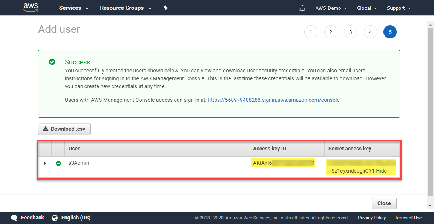The width and height of the screenshot is (434, 224).
Task: Click the AWS logo to go home
Action: [x=31, y=8]
